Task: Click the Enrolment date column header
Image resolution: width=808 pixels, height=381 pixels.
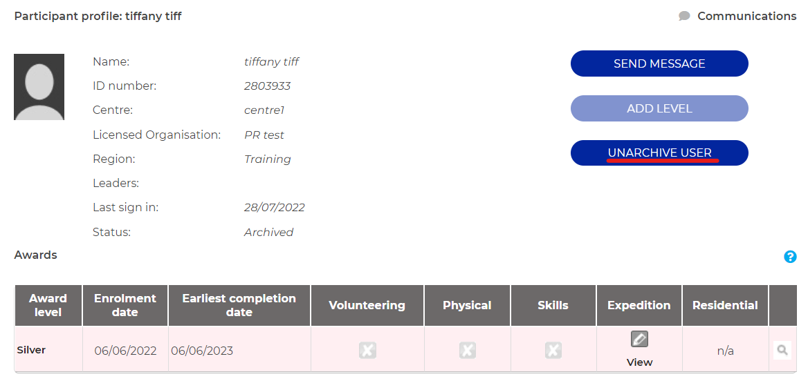Action: [125, 305]
